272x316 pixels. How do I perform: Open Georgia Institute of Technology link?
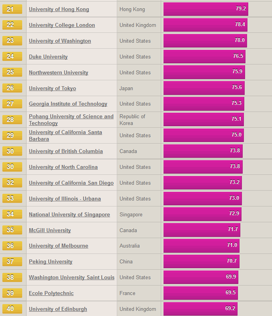click(68, 104)
